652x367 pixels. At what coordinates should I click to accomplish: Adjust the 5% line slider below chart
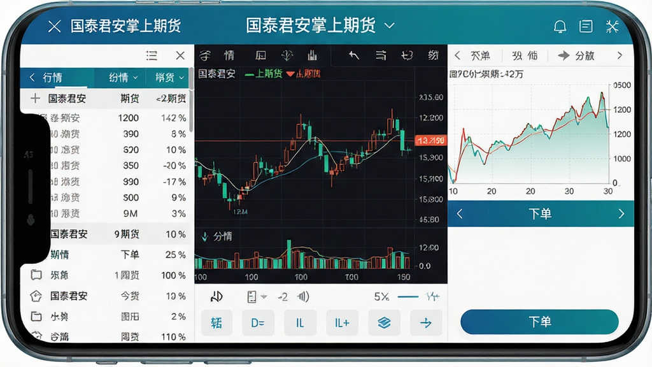coord(408,297)
